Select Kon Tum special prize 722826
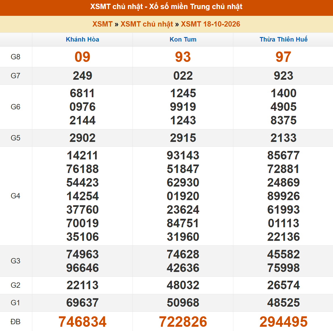The image size is (333, 331). (183, 322)
